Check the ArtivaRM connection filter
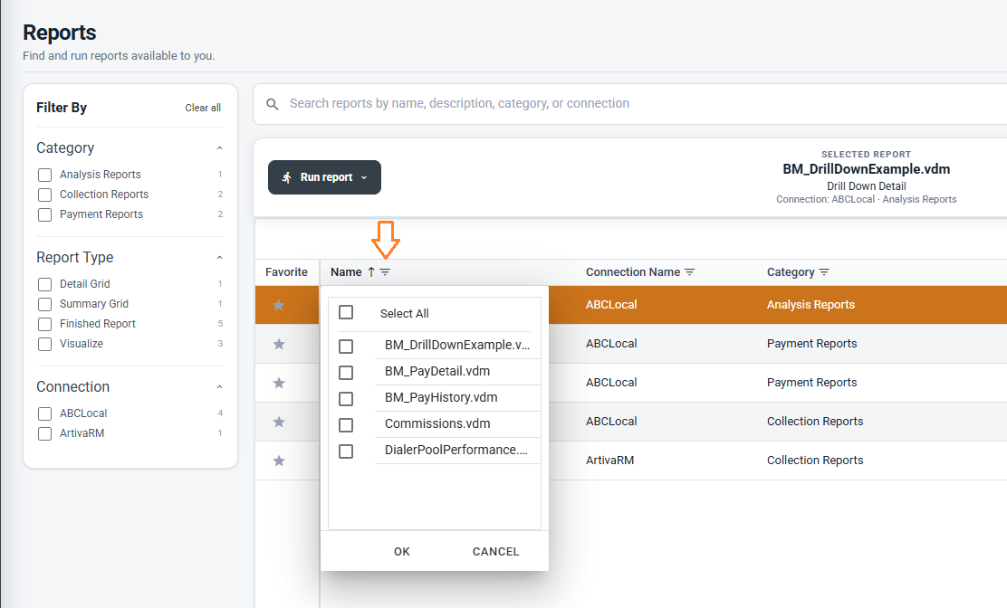 pos(44,433)
